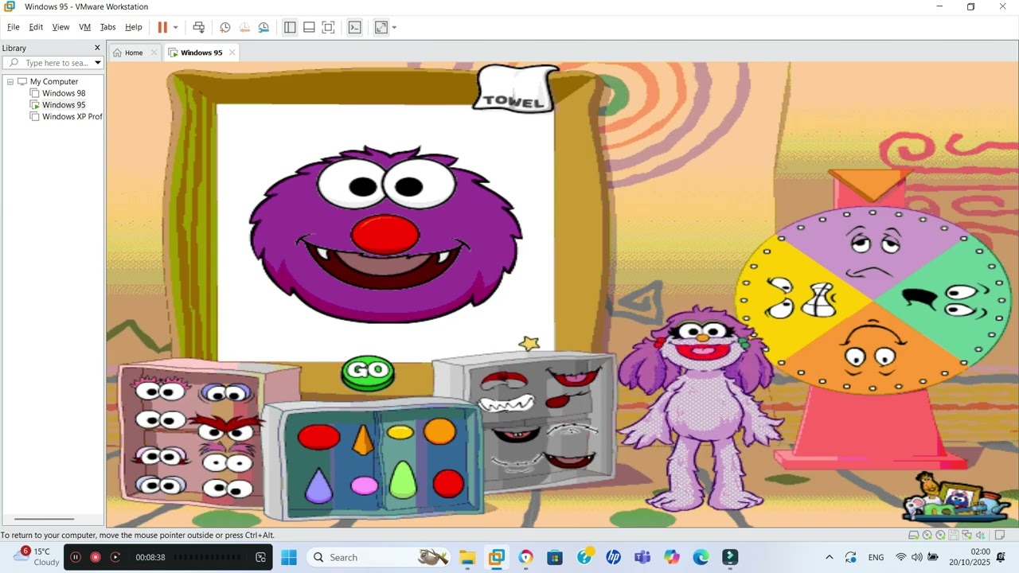Open Microsoft Edge from the taskbar

coord(701,557)
